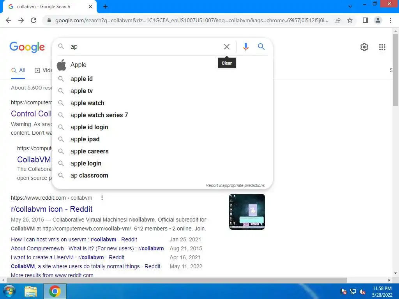Open File Explorer from the taskbar
This screenshot has width=399, height=299.
coord(31,291)
